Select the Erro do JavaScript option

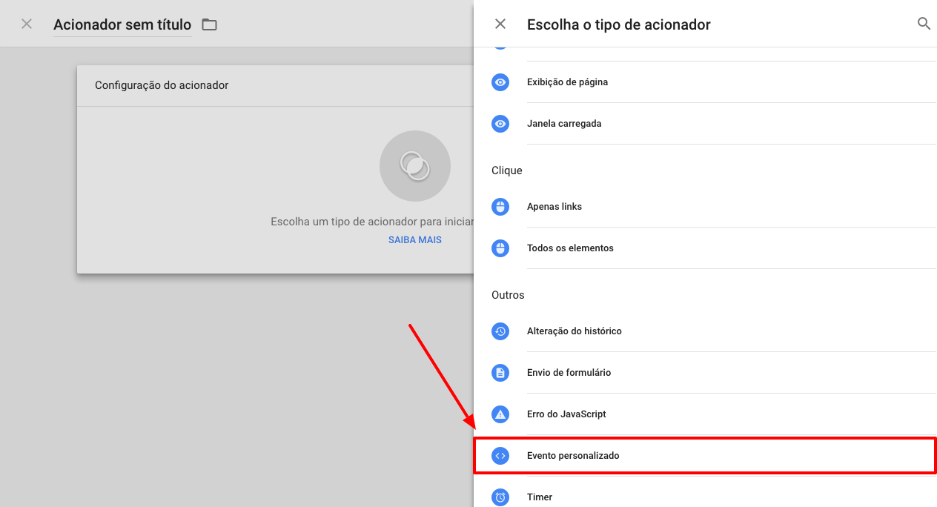click(705, 414)
